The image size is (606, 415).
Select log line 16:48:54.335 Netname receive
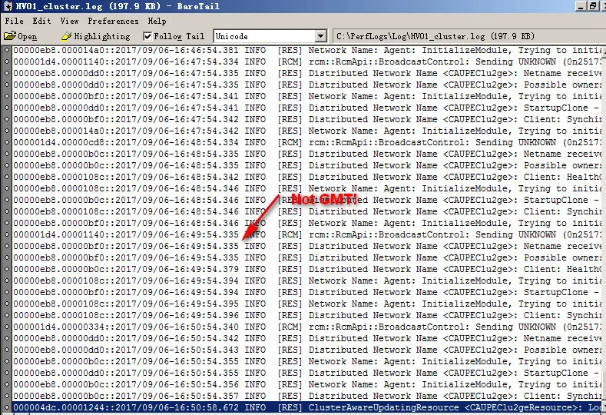point(307,154)
